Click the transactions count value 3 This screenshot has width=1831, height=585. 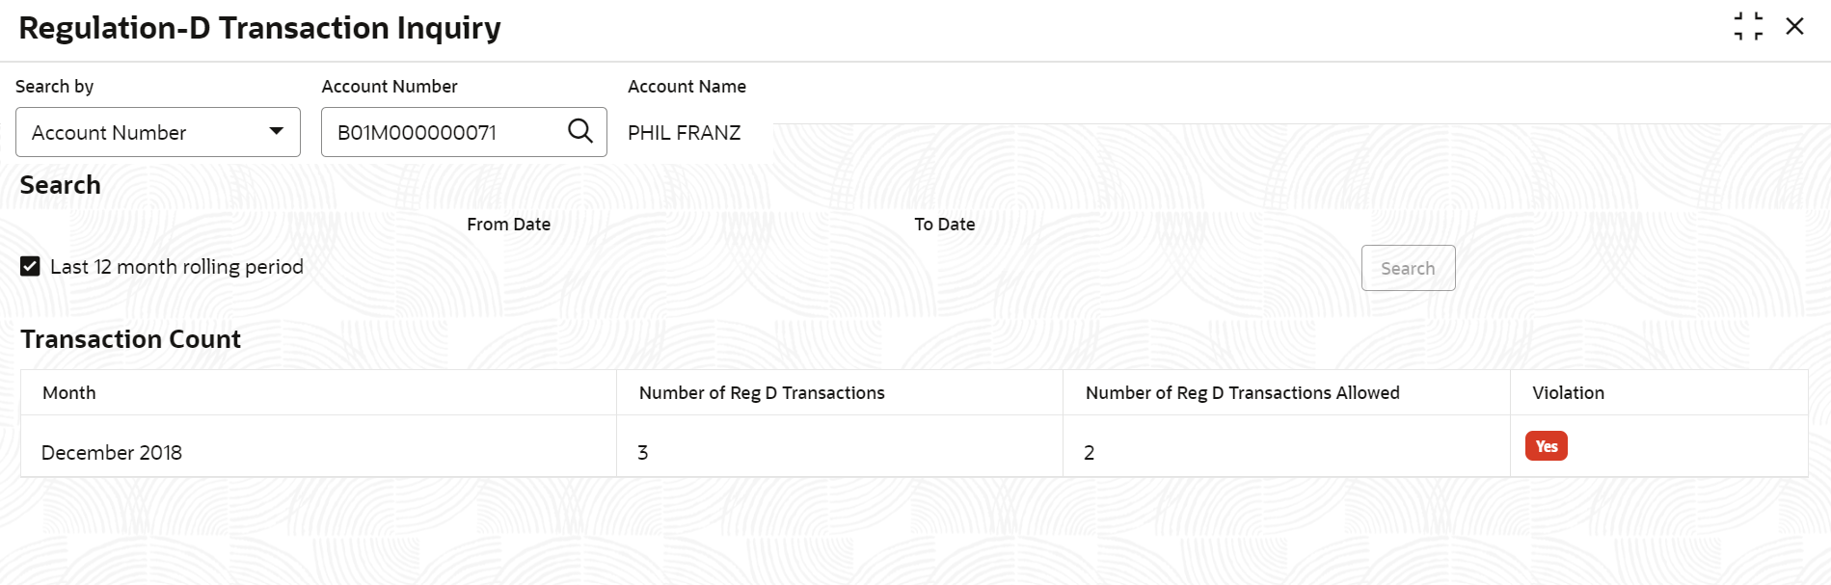pos(643,453)
